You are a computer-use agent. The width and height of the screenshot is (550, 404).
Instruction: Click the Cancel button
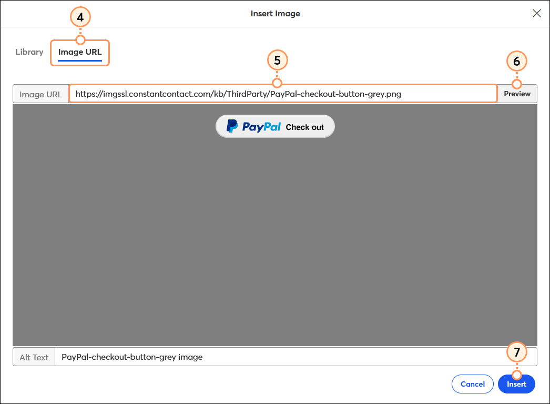coord(473,384)
